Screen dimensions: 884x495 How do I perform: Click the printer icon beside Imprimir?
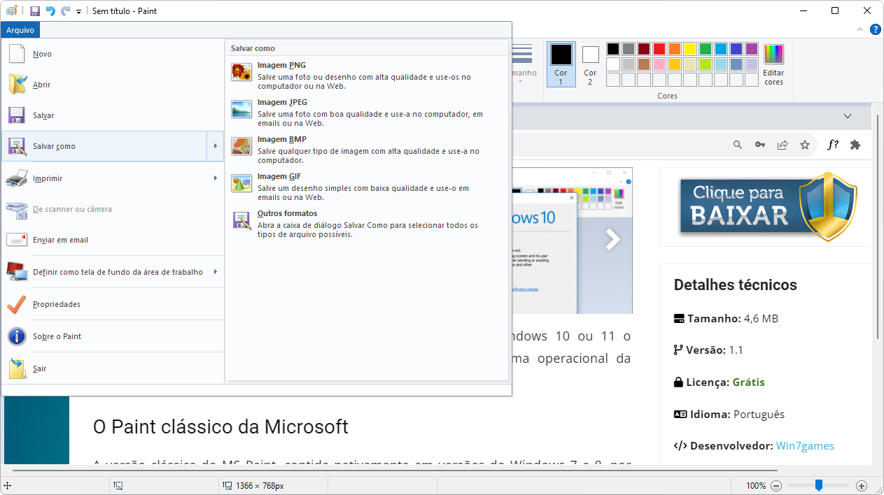pos(17,178)
